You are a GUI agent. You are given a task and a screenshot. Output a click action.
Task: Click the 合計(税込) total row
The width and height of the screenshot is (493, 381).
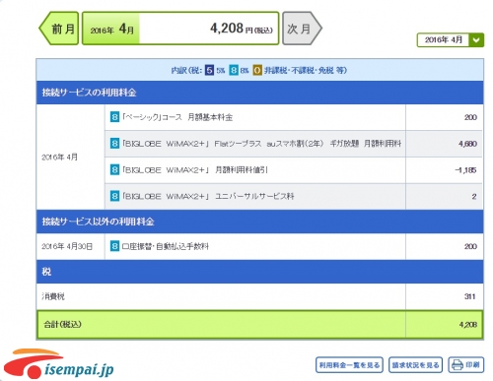259,324
